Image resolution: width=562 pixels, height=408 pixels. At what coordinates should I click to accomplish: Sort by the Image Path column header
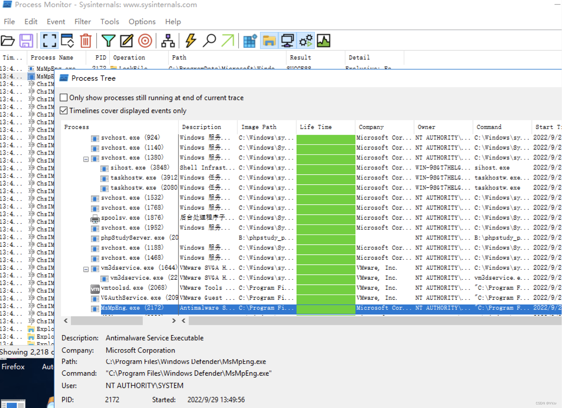(x=267, y=127)
